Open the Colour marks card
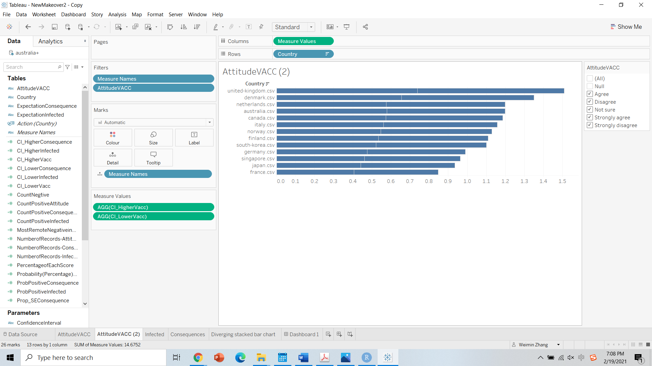This screenshot has height=366, width=652. (113, 138)
